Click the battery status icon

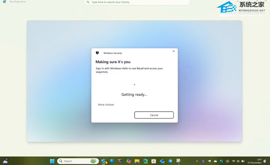[x=243, y=161]
